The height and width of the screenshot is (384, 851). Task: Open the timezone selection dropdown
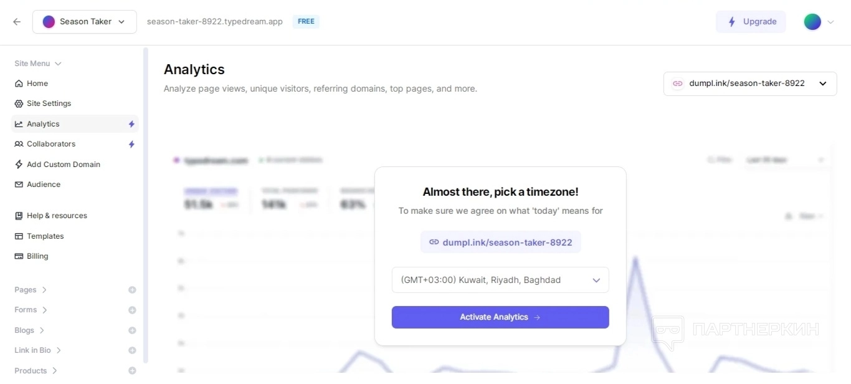point(500,280)
